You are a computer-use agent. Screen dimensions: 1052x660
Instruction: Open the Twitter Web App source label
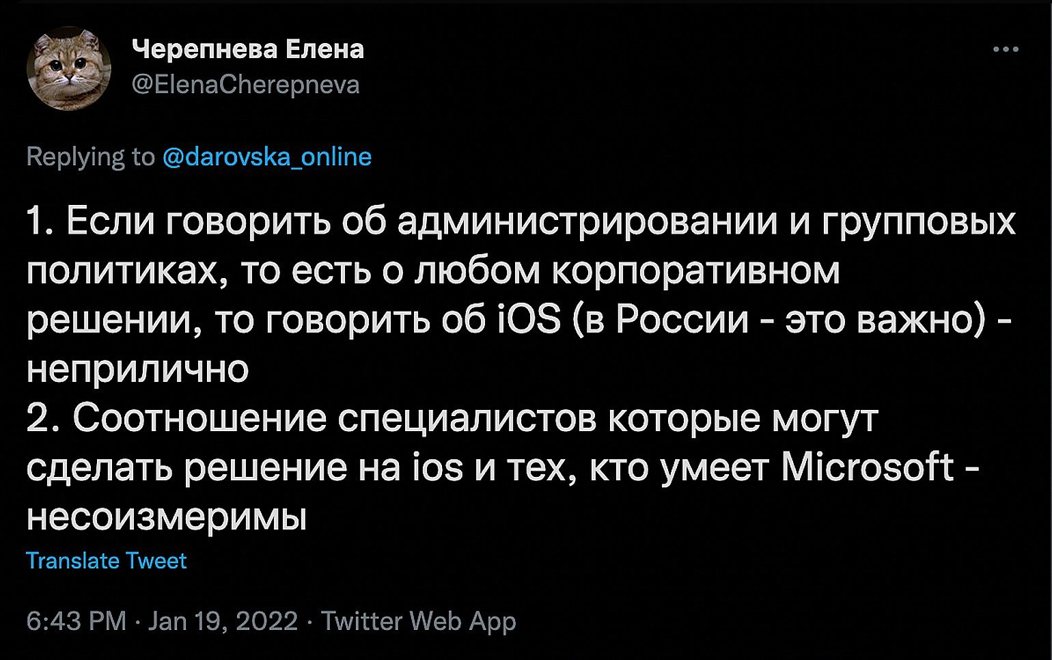(x=418, y=621)
